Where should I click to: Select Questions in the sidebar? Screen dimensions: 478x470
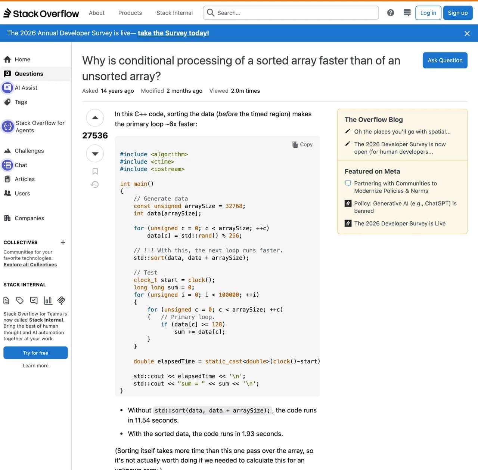pos(35,74)
